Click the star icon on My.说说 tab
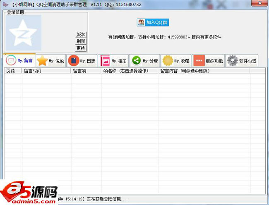 (42, 61)
